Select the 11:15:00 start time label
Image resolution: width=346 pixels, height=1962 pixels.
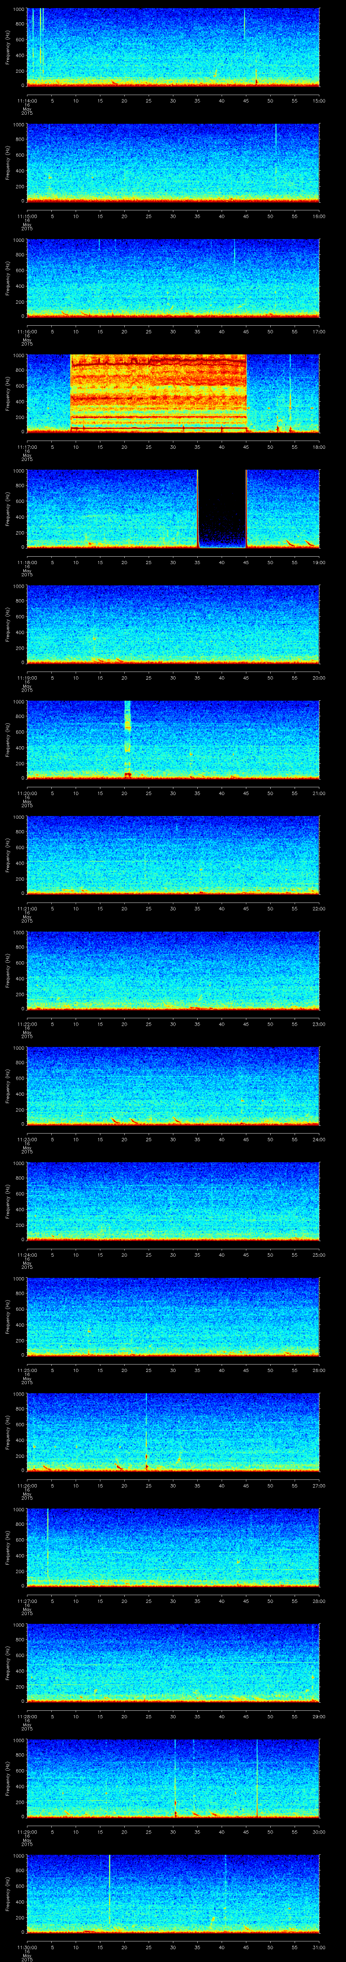[27, 216]
